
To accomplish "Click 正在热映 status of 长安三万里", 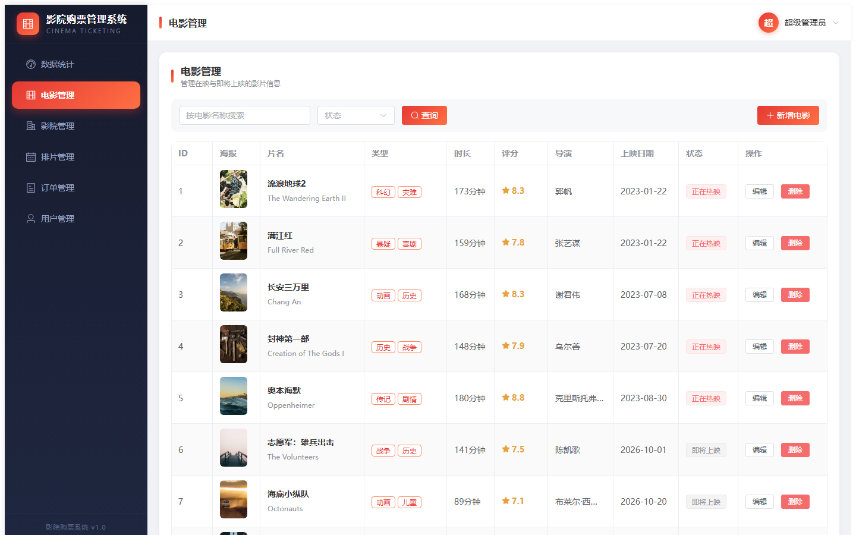I will coord(706,295).
